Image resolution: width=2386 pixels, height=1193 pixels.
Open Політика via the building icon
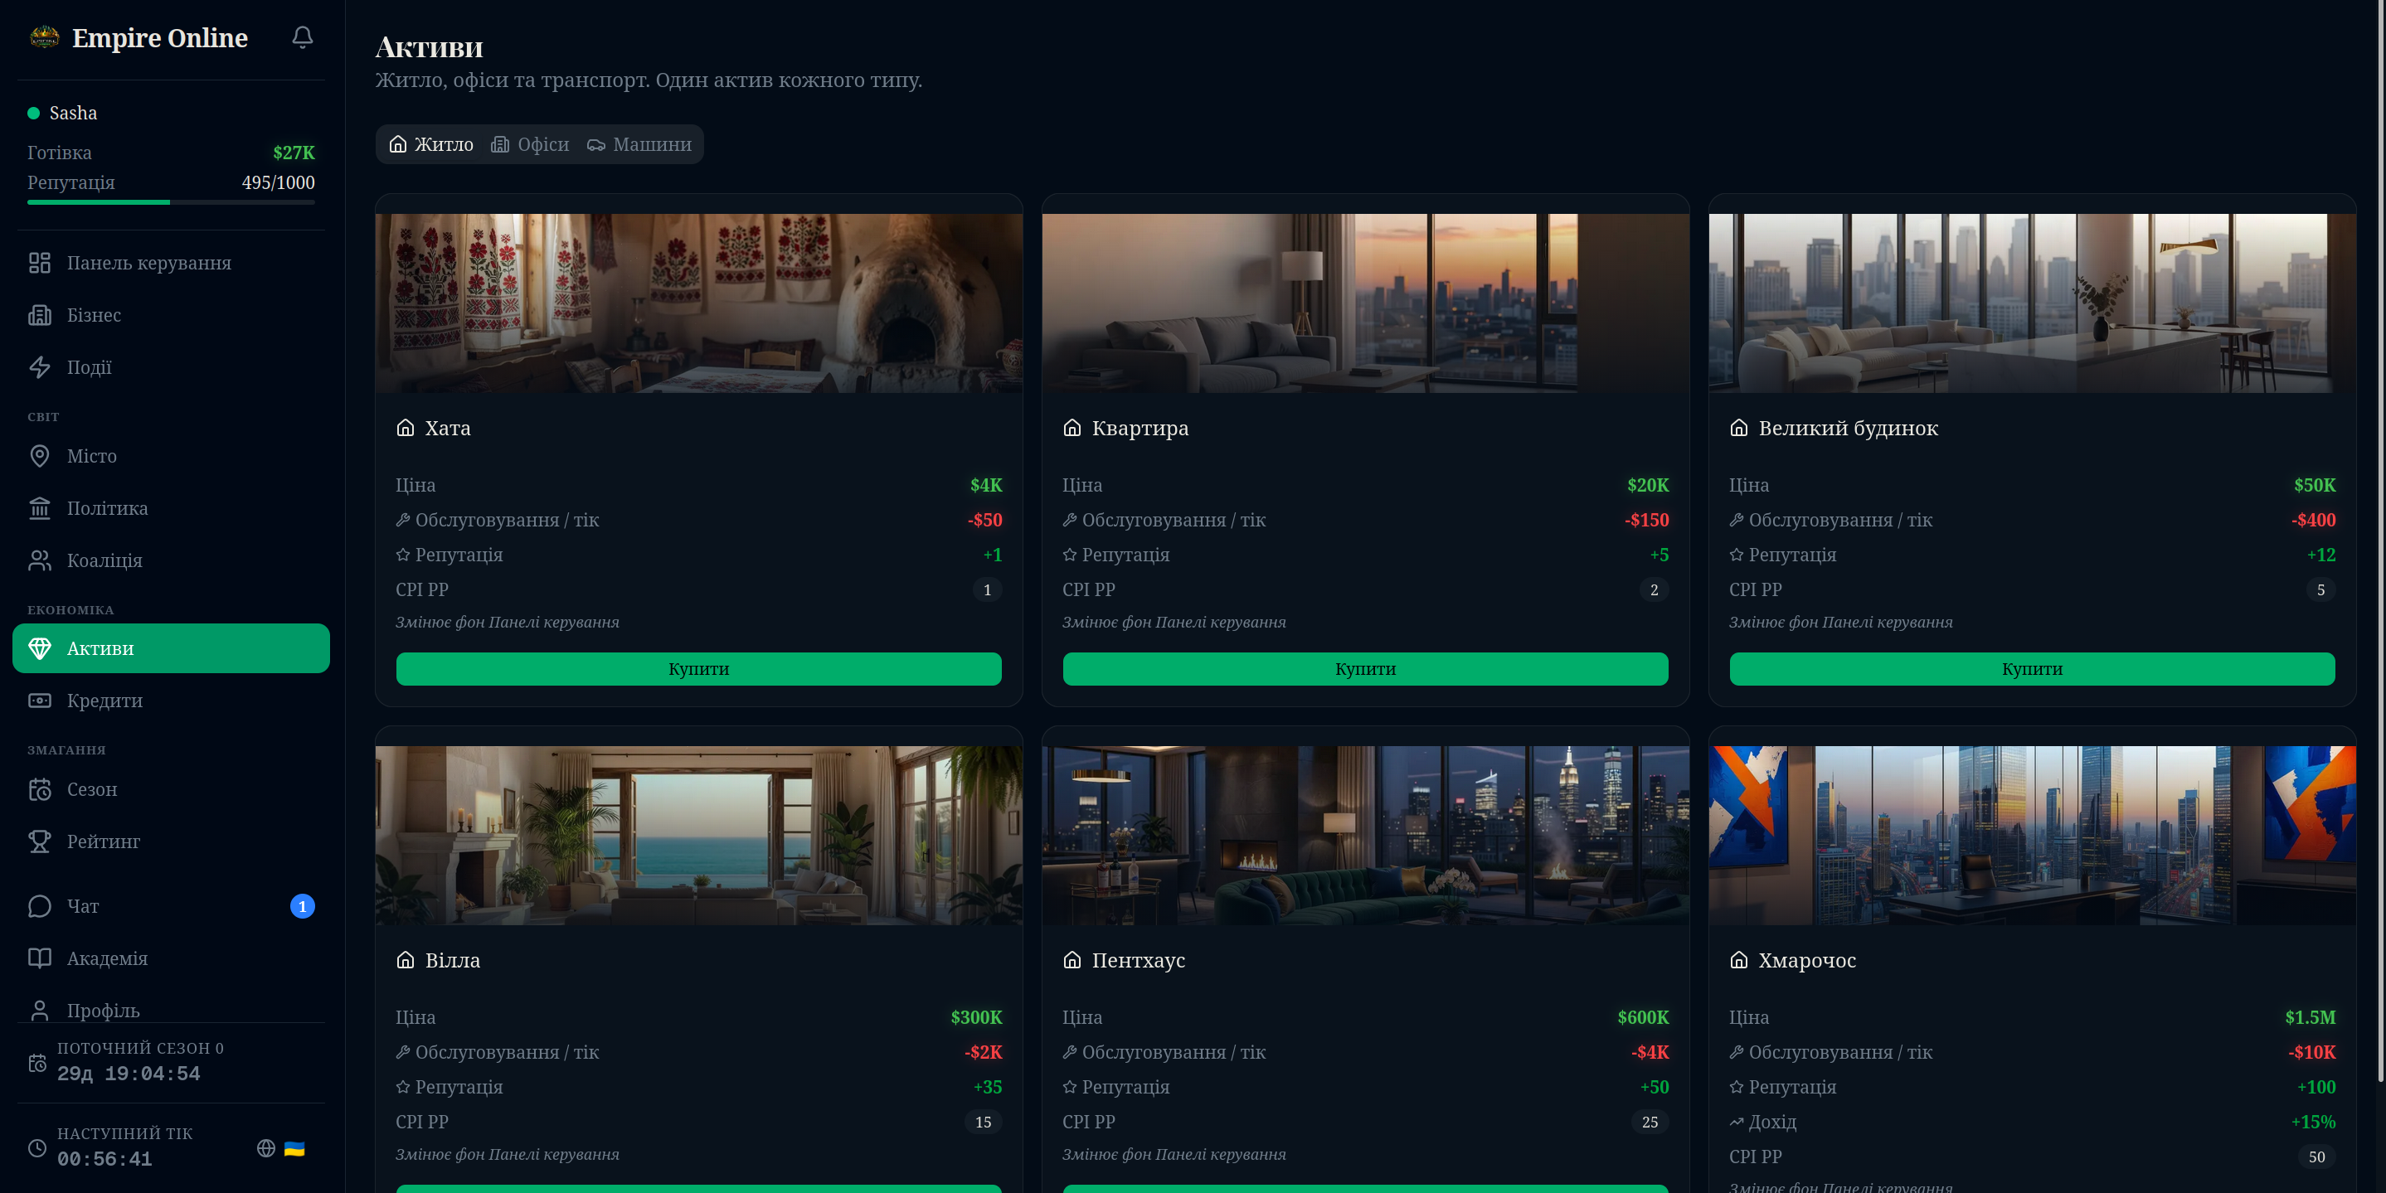tap(40, 507)
